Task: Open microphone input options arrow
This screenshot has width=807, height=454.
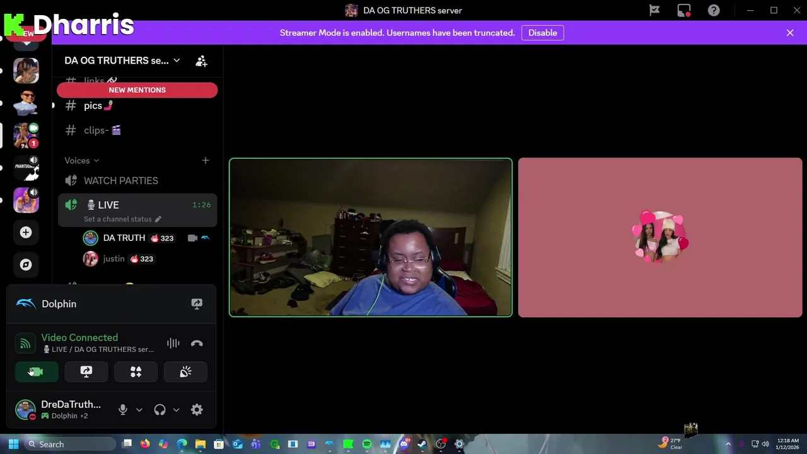Action: pos(139,410)
